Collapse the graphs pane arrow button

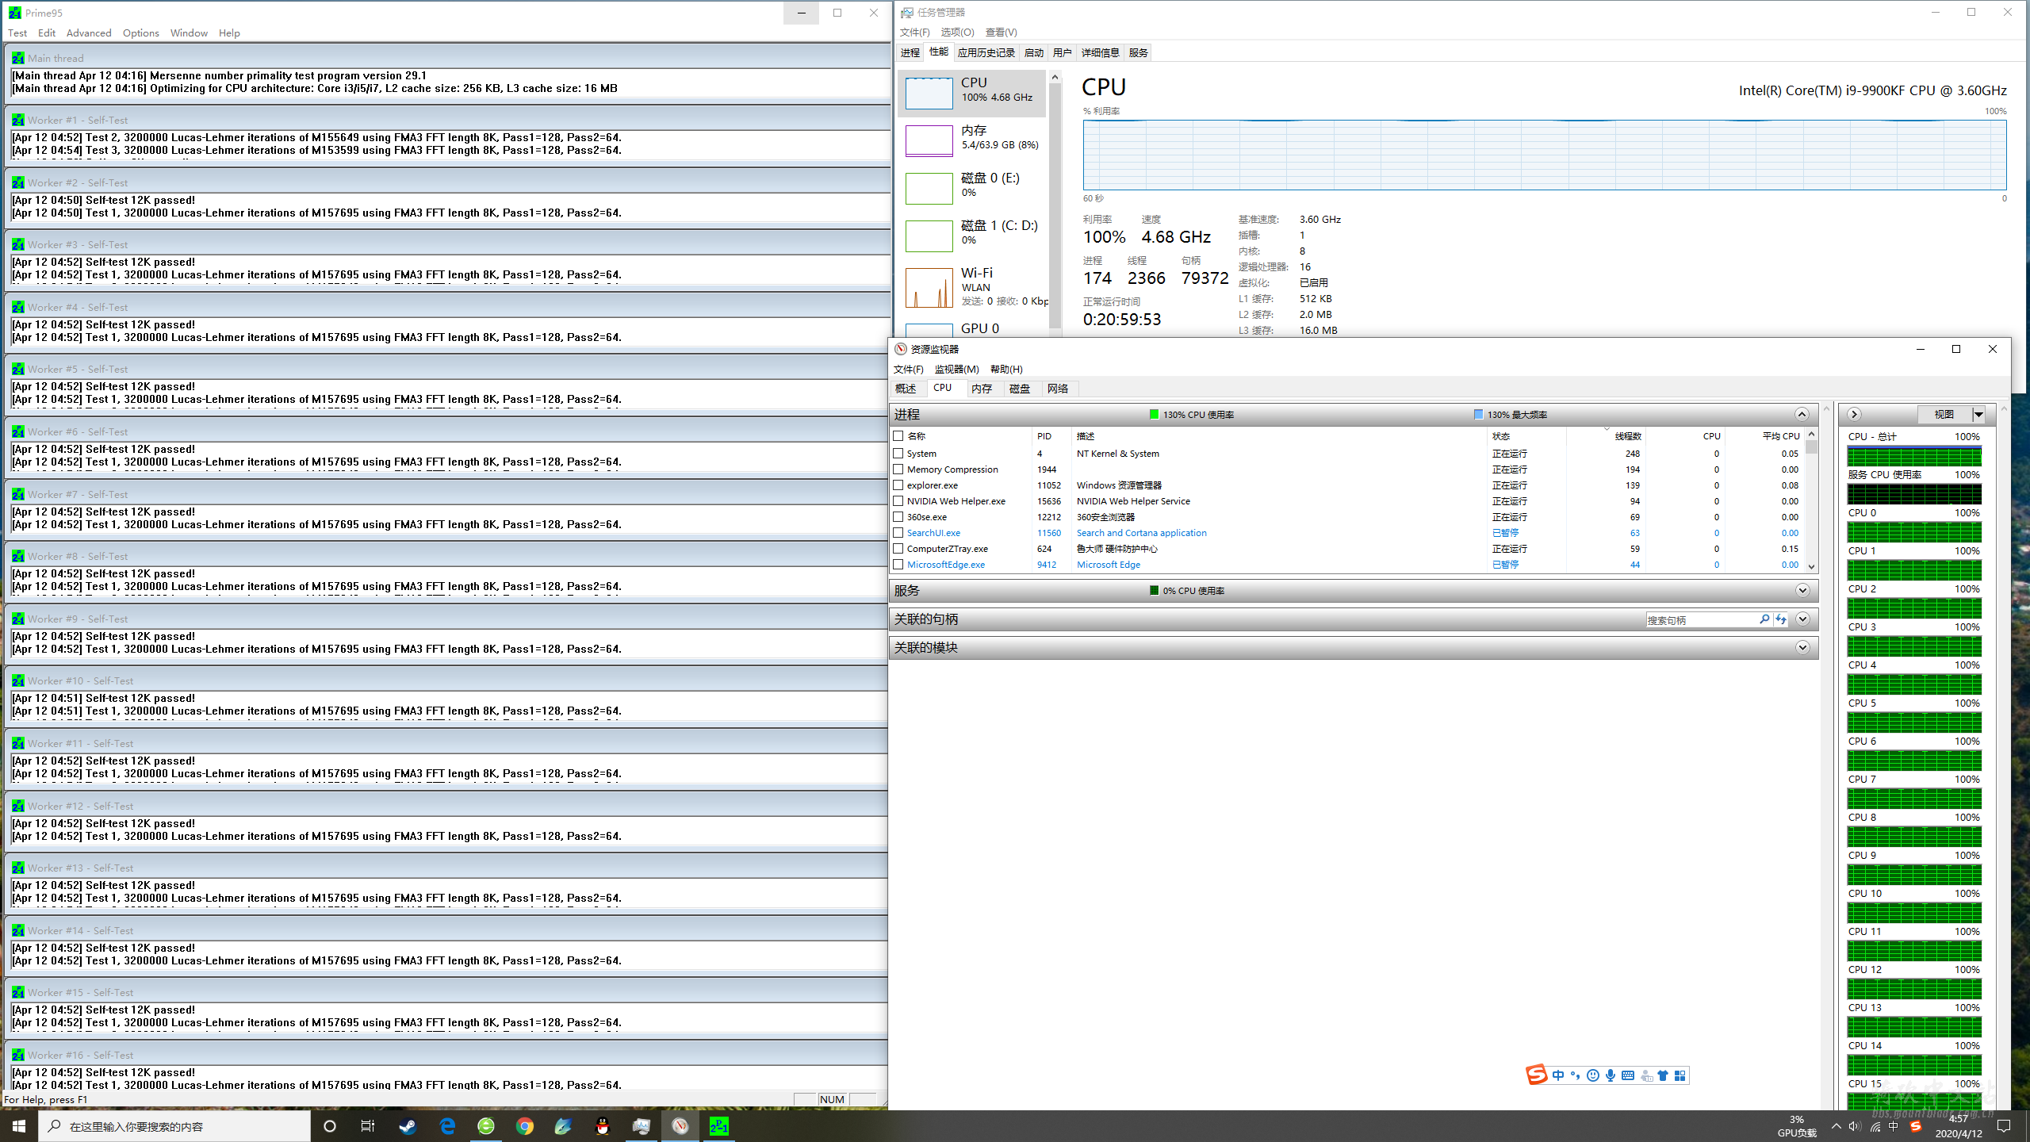tap(1854, 415)
